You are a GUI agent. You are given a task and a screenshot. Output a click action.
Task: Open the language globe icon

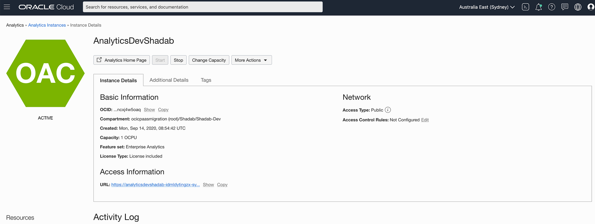578,7
